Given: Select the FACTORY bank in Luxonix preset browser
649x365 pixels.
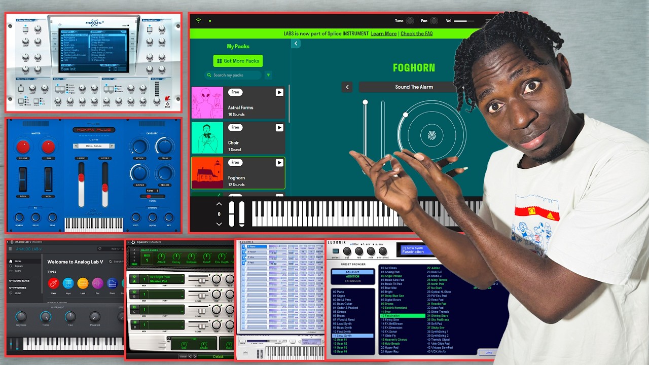Looking at the screenshot, I should [x=353, y=272].
